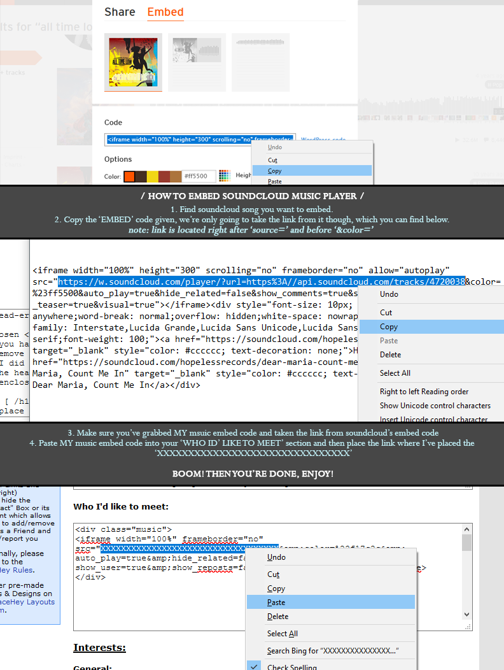The width and height of the screenshot is (504, 670).
Task: Click the iframe Code input field
Action: [x=200, y=139]
